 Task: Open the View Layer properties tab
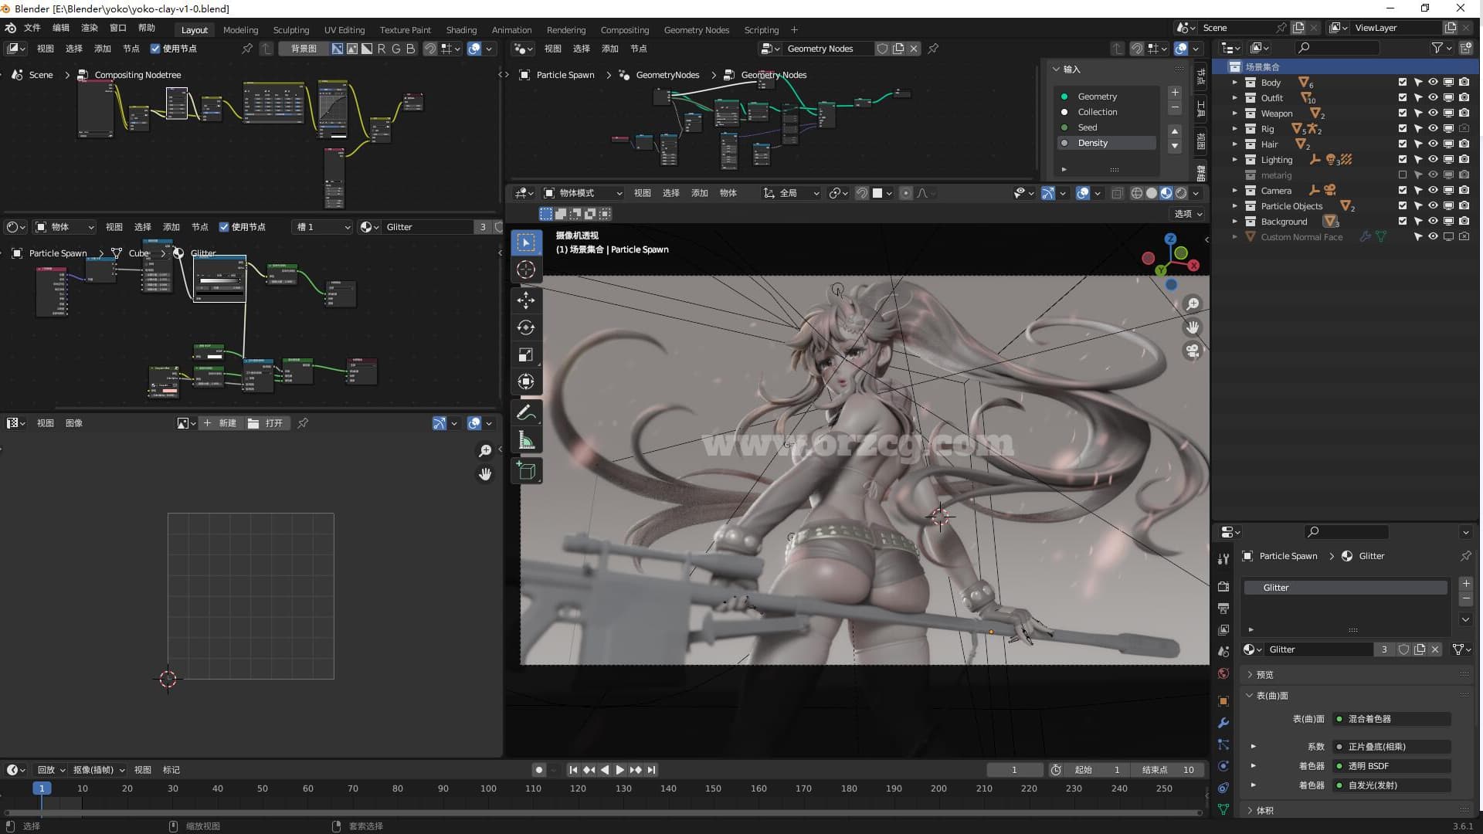pyautogui.click(x=1223, y=630)
